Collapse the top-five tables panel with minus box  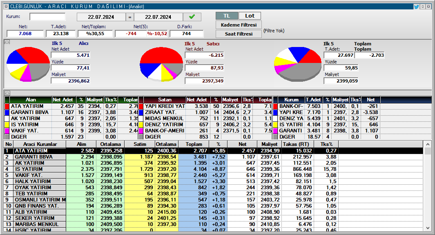pos(7,93)
